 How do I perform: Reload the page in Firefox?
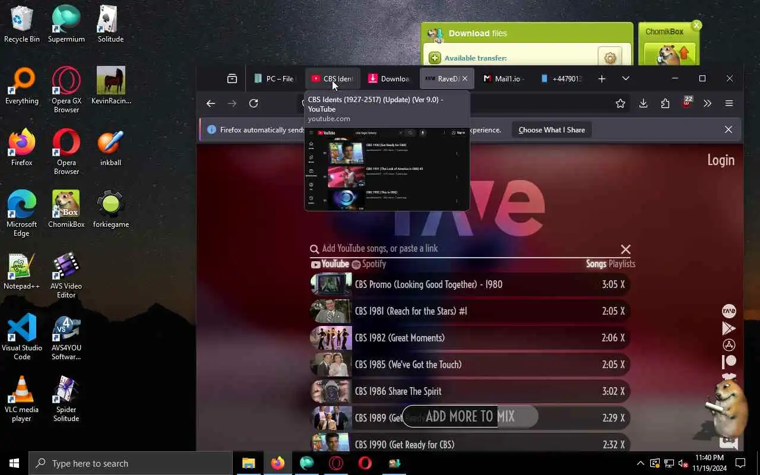254,103
